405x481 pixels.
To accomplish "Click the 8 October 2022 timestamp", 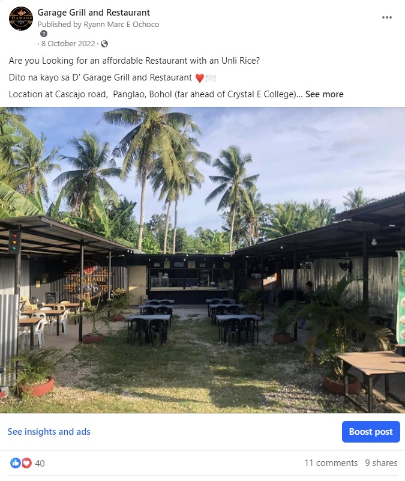I will 69,44.
